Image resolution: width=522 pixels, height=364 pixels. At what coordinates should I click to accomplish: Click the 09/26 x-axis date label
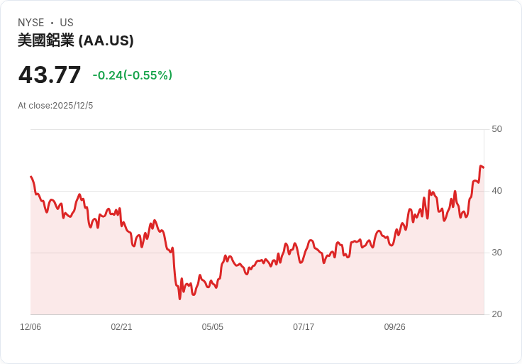[395, 327]
